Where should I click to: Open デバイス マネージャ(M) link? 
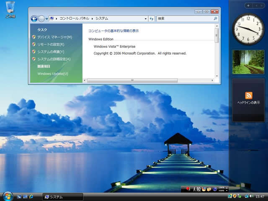point(54,37)
